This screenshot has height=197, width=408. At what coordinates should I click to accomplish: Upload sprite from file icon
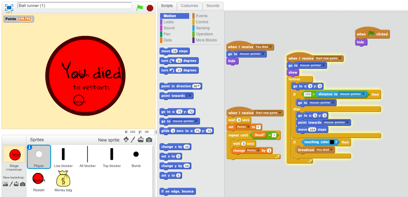(141, 140)
